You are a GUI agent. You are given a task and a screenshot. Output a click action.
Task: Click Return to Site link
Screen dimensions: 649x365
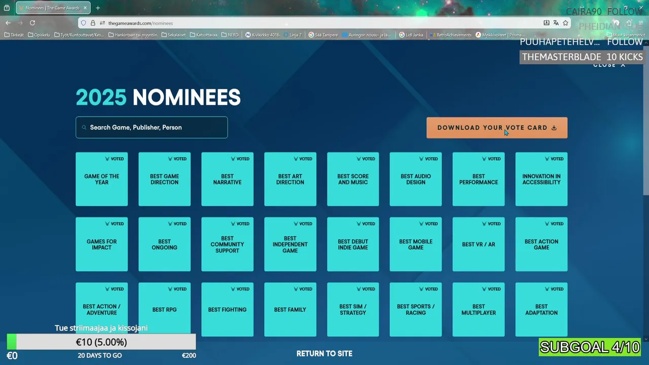(x=324, y=353)
